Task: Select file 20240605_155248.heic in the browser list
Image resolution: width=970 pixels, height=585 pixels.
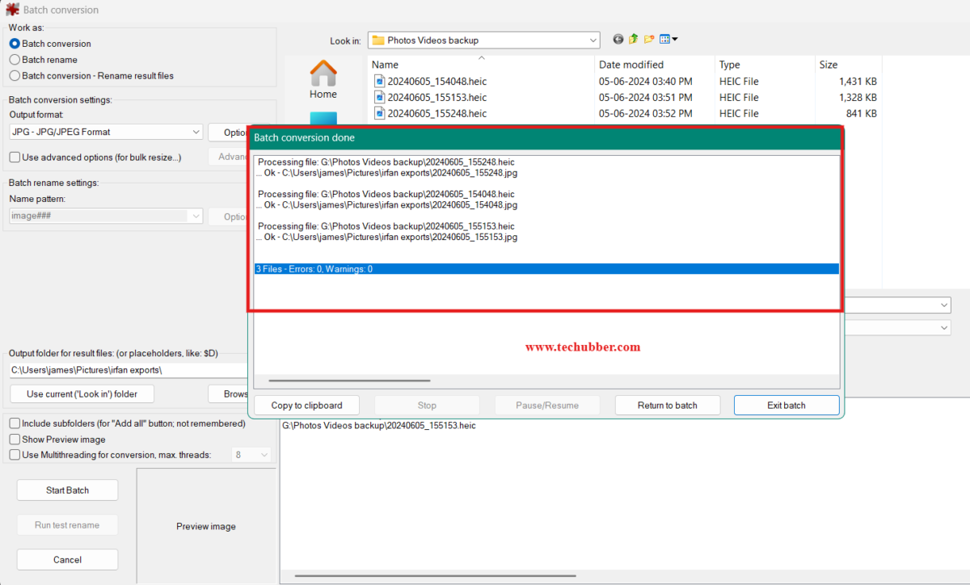Action: (437, 113)
